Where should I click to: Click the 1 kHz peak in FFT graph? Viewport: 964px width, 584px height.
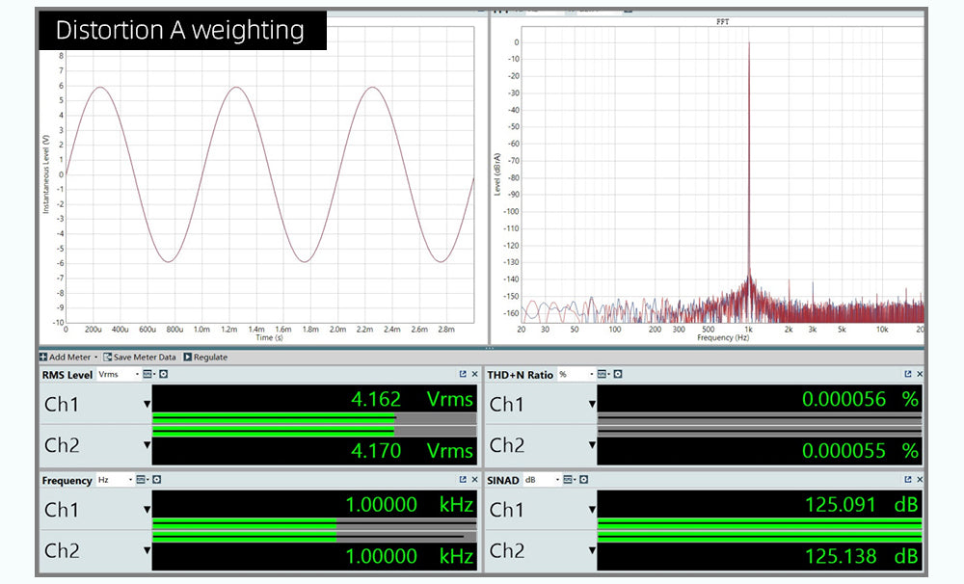click(748, 145)
